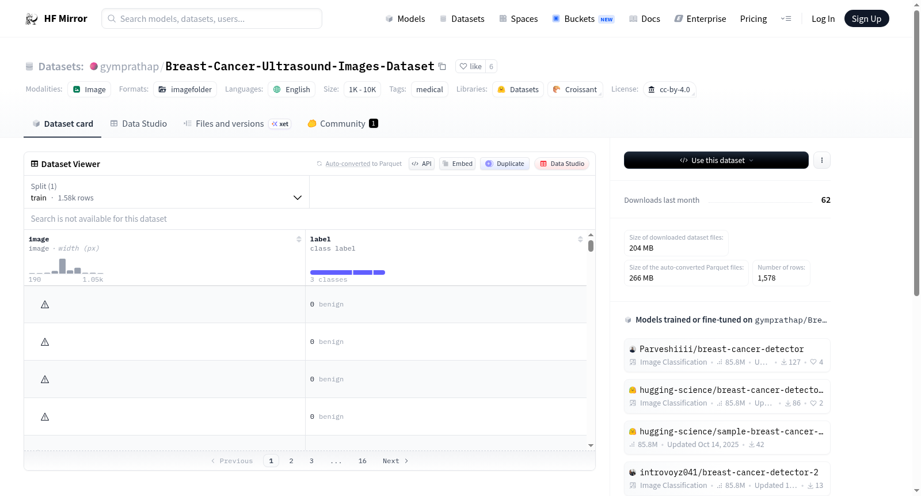The image size is (921, 496).
Task: Expand the Split train dropdown
Action: [166, 192]
